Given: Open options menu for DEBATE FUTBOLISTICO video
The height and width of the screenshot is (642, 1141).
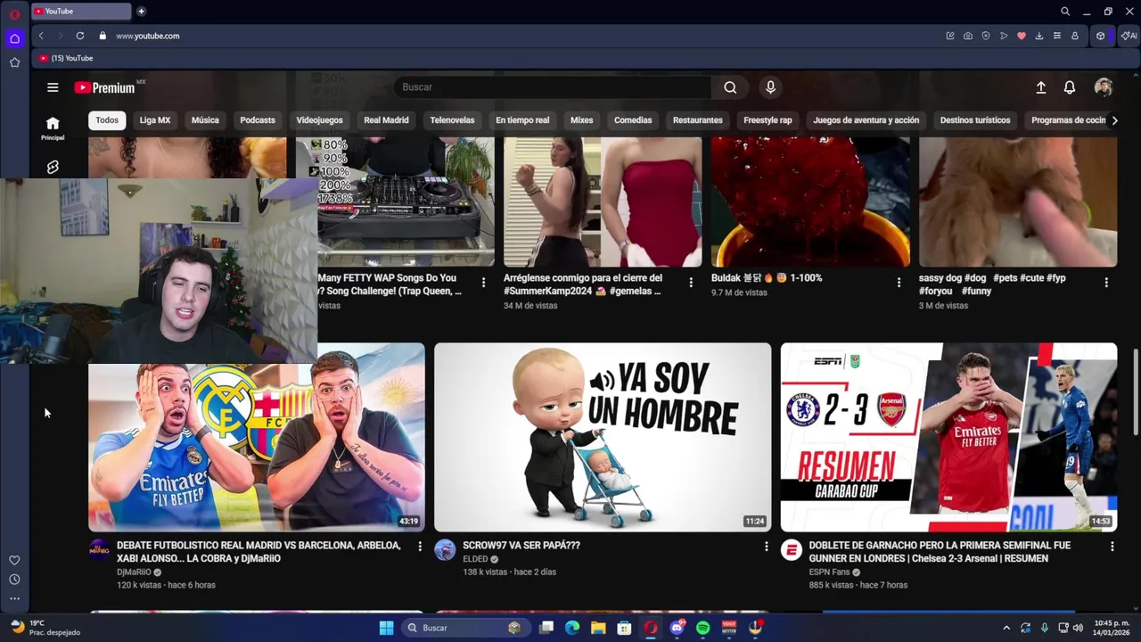Looking at the screenshot, I should coord(420,546).
